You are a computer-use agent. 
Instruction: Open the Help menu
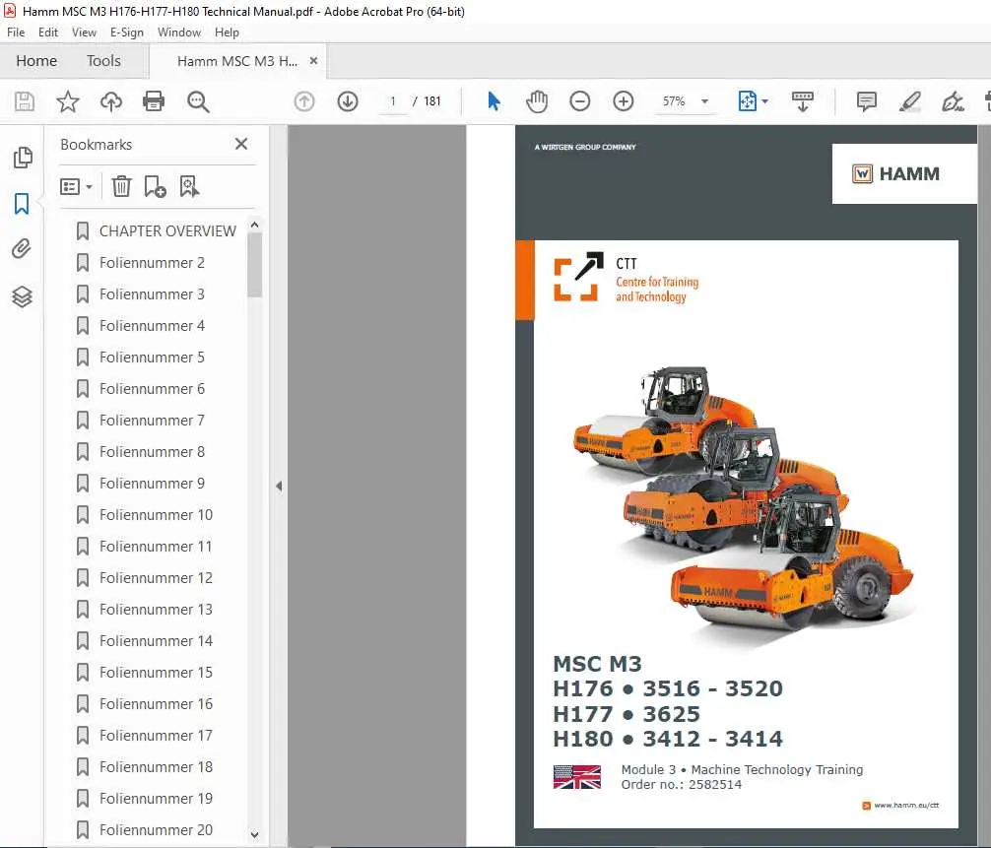227,33
